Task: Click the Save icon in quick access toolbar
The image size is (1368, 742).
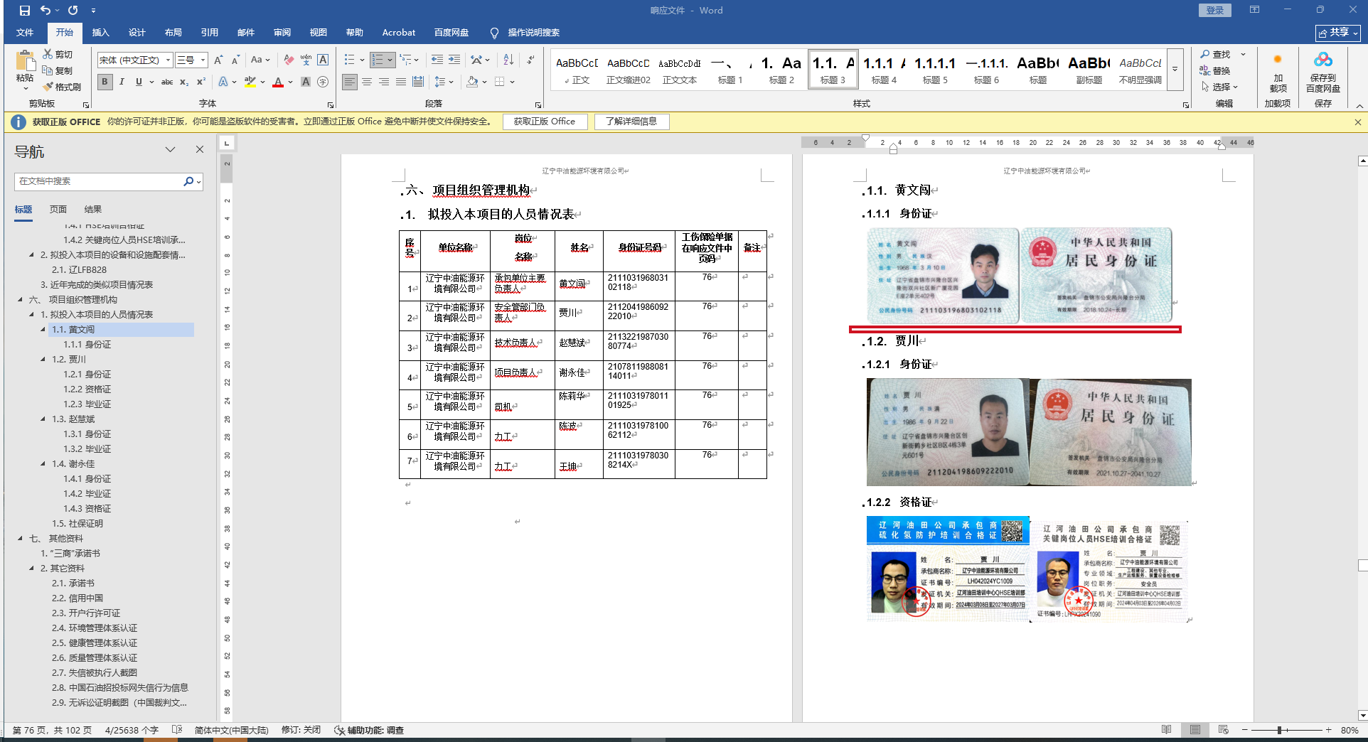Action: (25, 10)
